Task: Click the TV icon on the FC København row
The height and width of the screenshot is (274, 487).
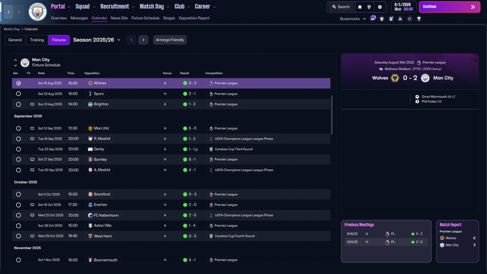Action: coord(32,215)
